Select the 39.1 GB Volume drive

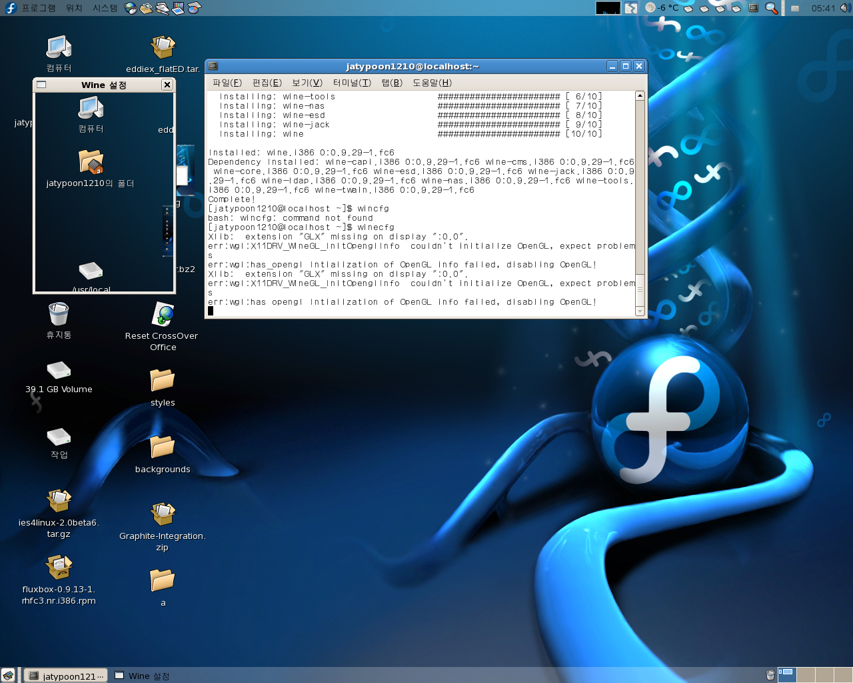tap(59, 377)
